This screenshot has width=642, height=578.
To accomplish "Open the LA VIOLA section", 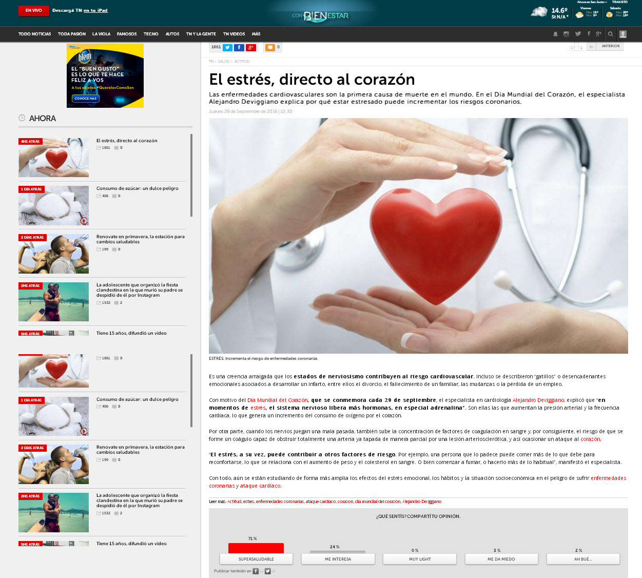I will coord(101,34).
